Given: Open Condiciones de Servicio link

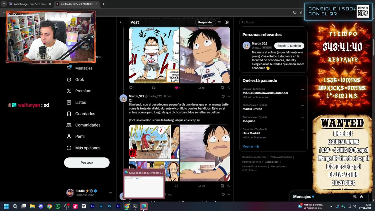Looking at the screenshot, I should coord(254,157).
